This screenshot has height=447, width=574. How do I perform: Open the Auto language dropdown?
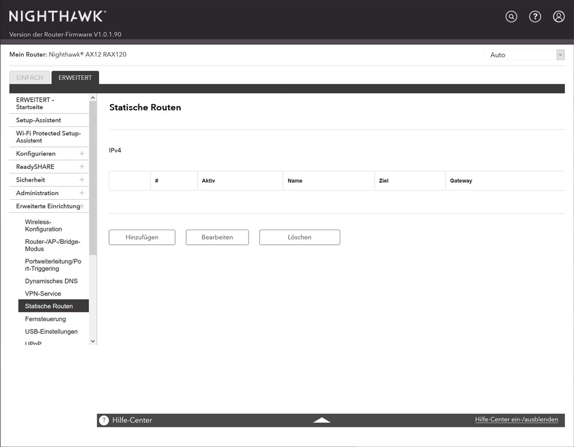click(525, 55)
